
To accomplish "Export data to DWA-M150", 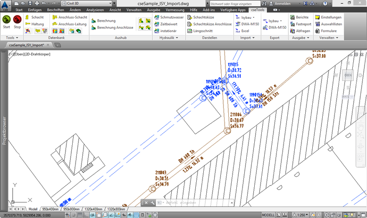I will pos(275,28).
